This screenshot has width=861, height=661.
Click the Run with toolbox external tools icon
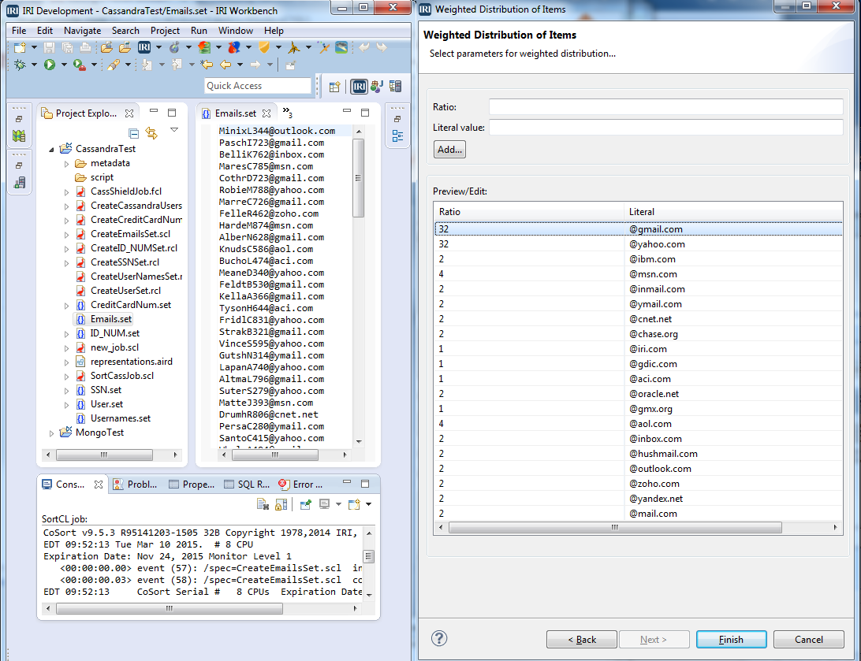tap(79, 65)
